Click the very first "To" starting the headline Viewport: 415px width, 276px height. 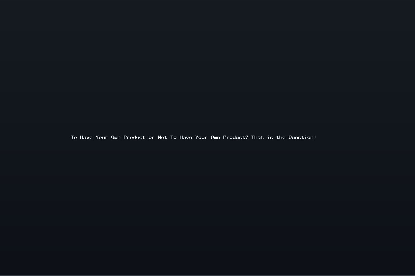point(74,137)
